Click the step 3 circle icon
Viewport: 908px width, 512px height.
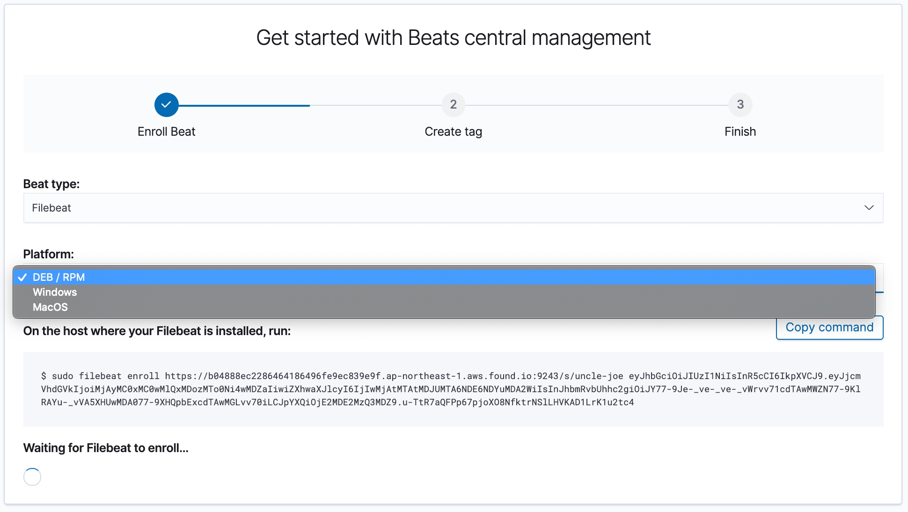(x=740, y=105)
